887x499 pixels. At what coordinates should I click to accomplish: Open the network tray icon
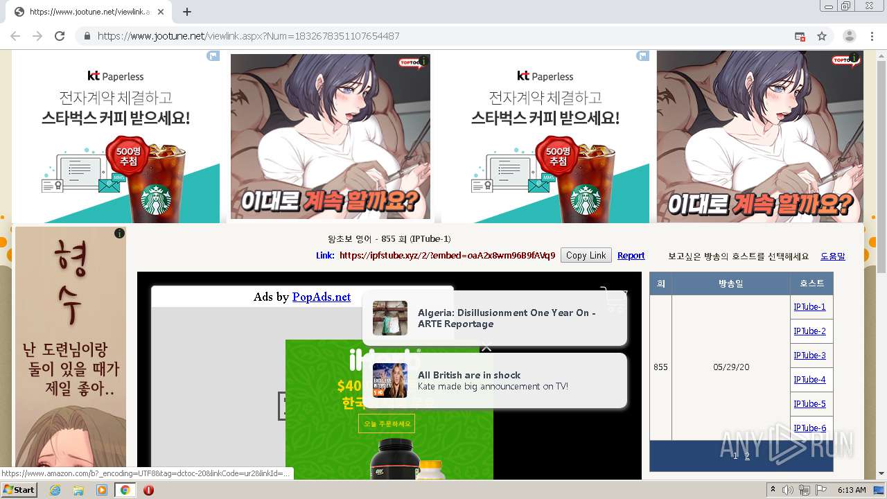(x=805, y=490)
